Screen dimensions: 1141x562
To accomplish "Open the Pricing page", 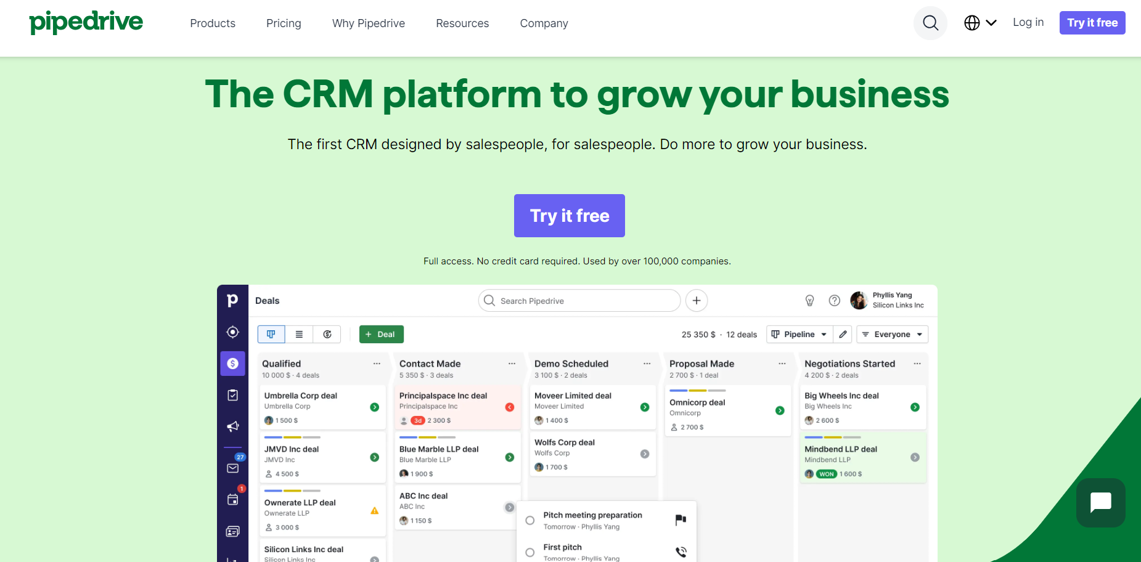I will (x=284, y=23).
